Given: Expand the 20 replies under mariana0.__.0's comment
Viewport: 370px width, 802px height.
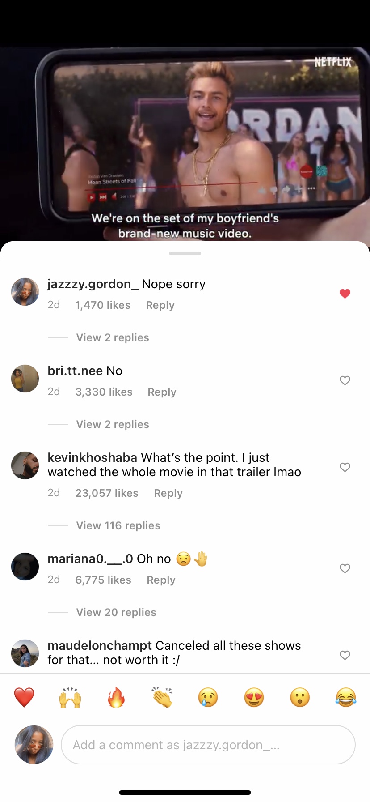Looking at the screenshot, I should point(116,612).
